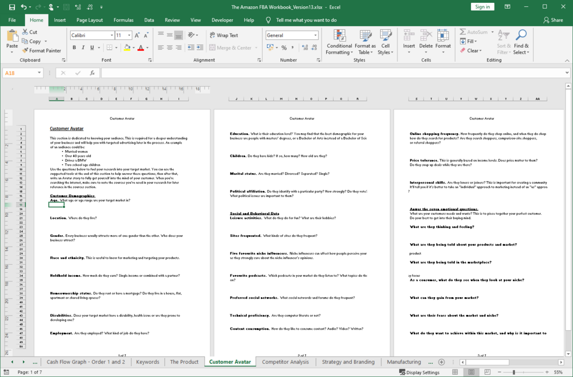The width and height of the screenshot is (573, 377).
Task: Click the Orientation text angle icon
Action: click(191, 35)
